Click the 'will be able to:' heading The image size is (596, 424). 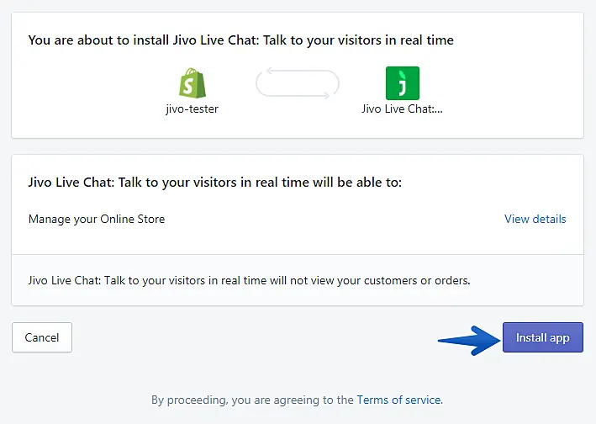click(214, 183)
